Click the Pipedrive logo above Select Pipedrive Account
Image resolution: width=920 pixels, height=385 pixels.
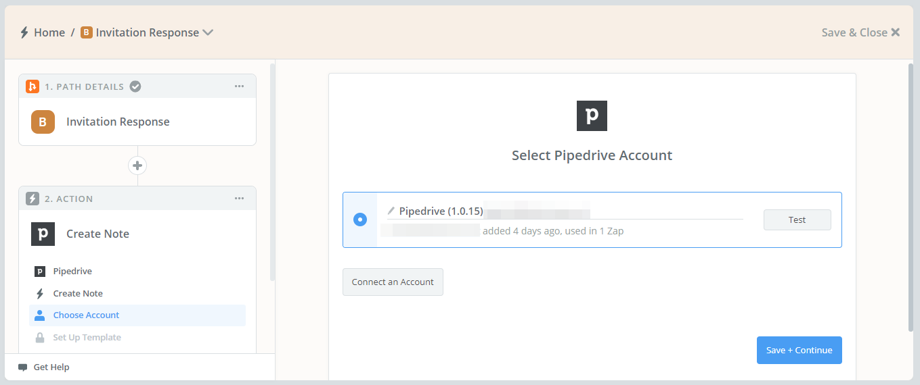click(592, 115)
